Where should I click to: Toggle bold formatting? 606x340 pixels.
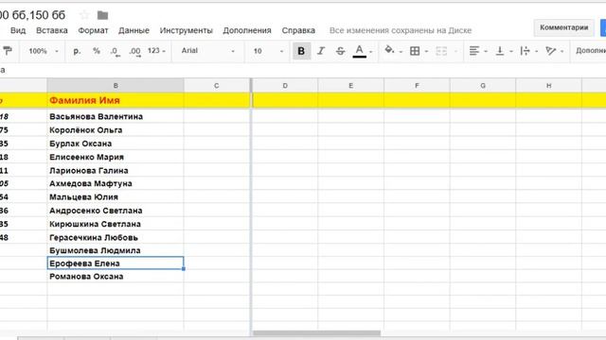pos(301,51)
